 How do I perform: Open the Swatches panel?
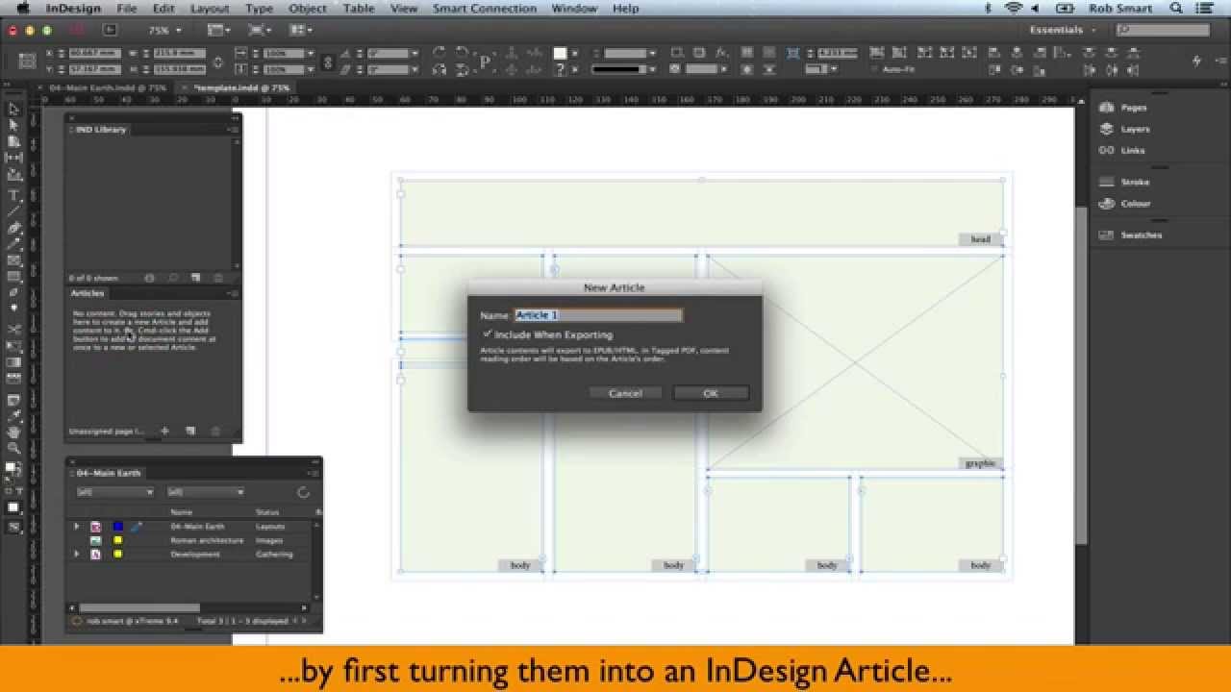point(1141,235)
